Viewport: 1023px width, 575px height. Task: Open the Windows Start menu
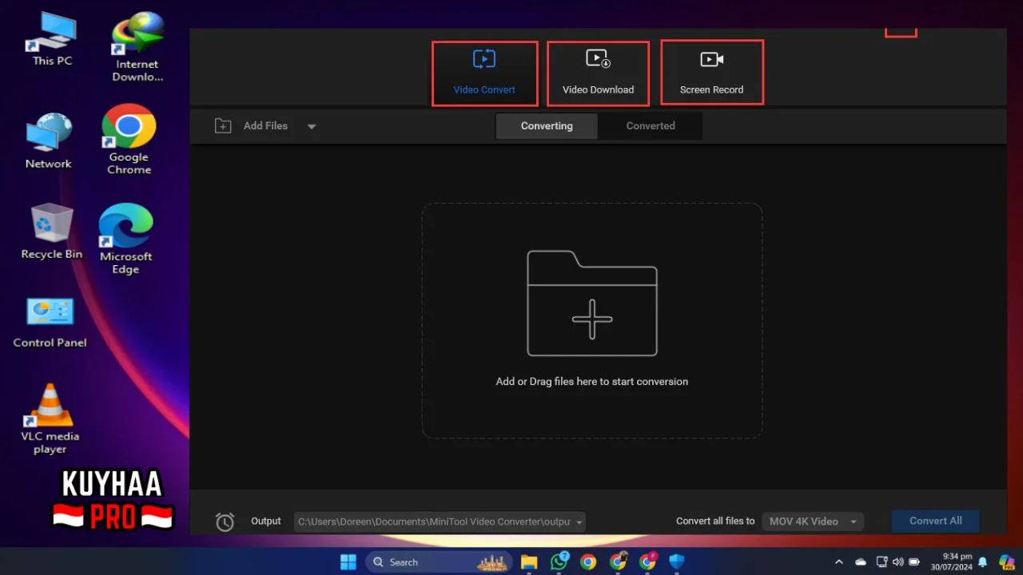(348, 562)
